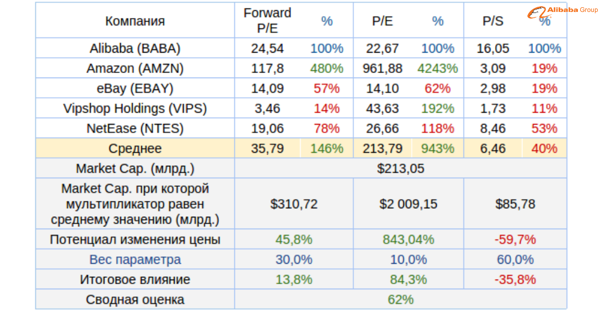Select the Итоговое влияние row label
The height and width of the screenshot is (313, 604).
135,280
